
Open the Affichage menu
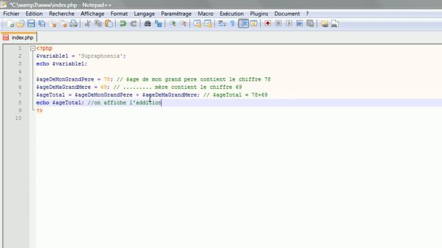click(93, 14)
